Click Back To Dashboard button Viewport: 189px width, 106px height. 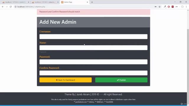66,80
